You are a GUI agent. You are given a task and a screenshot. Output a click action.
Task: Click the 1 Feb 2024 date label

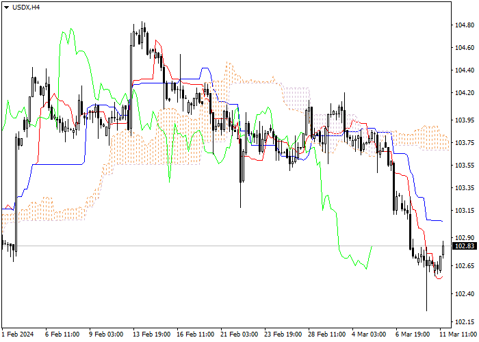tap(18, 334)
